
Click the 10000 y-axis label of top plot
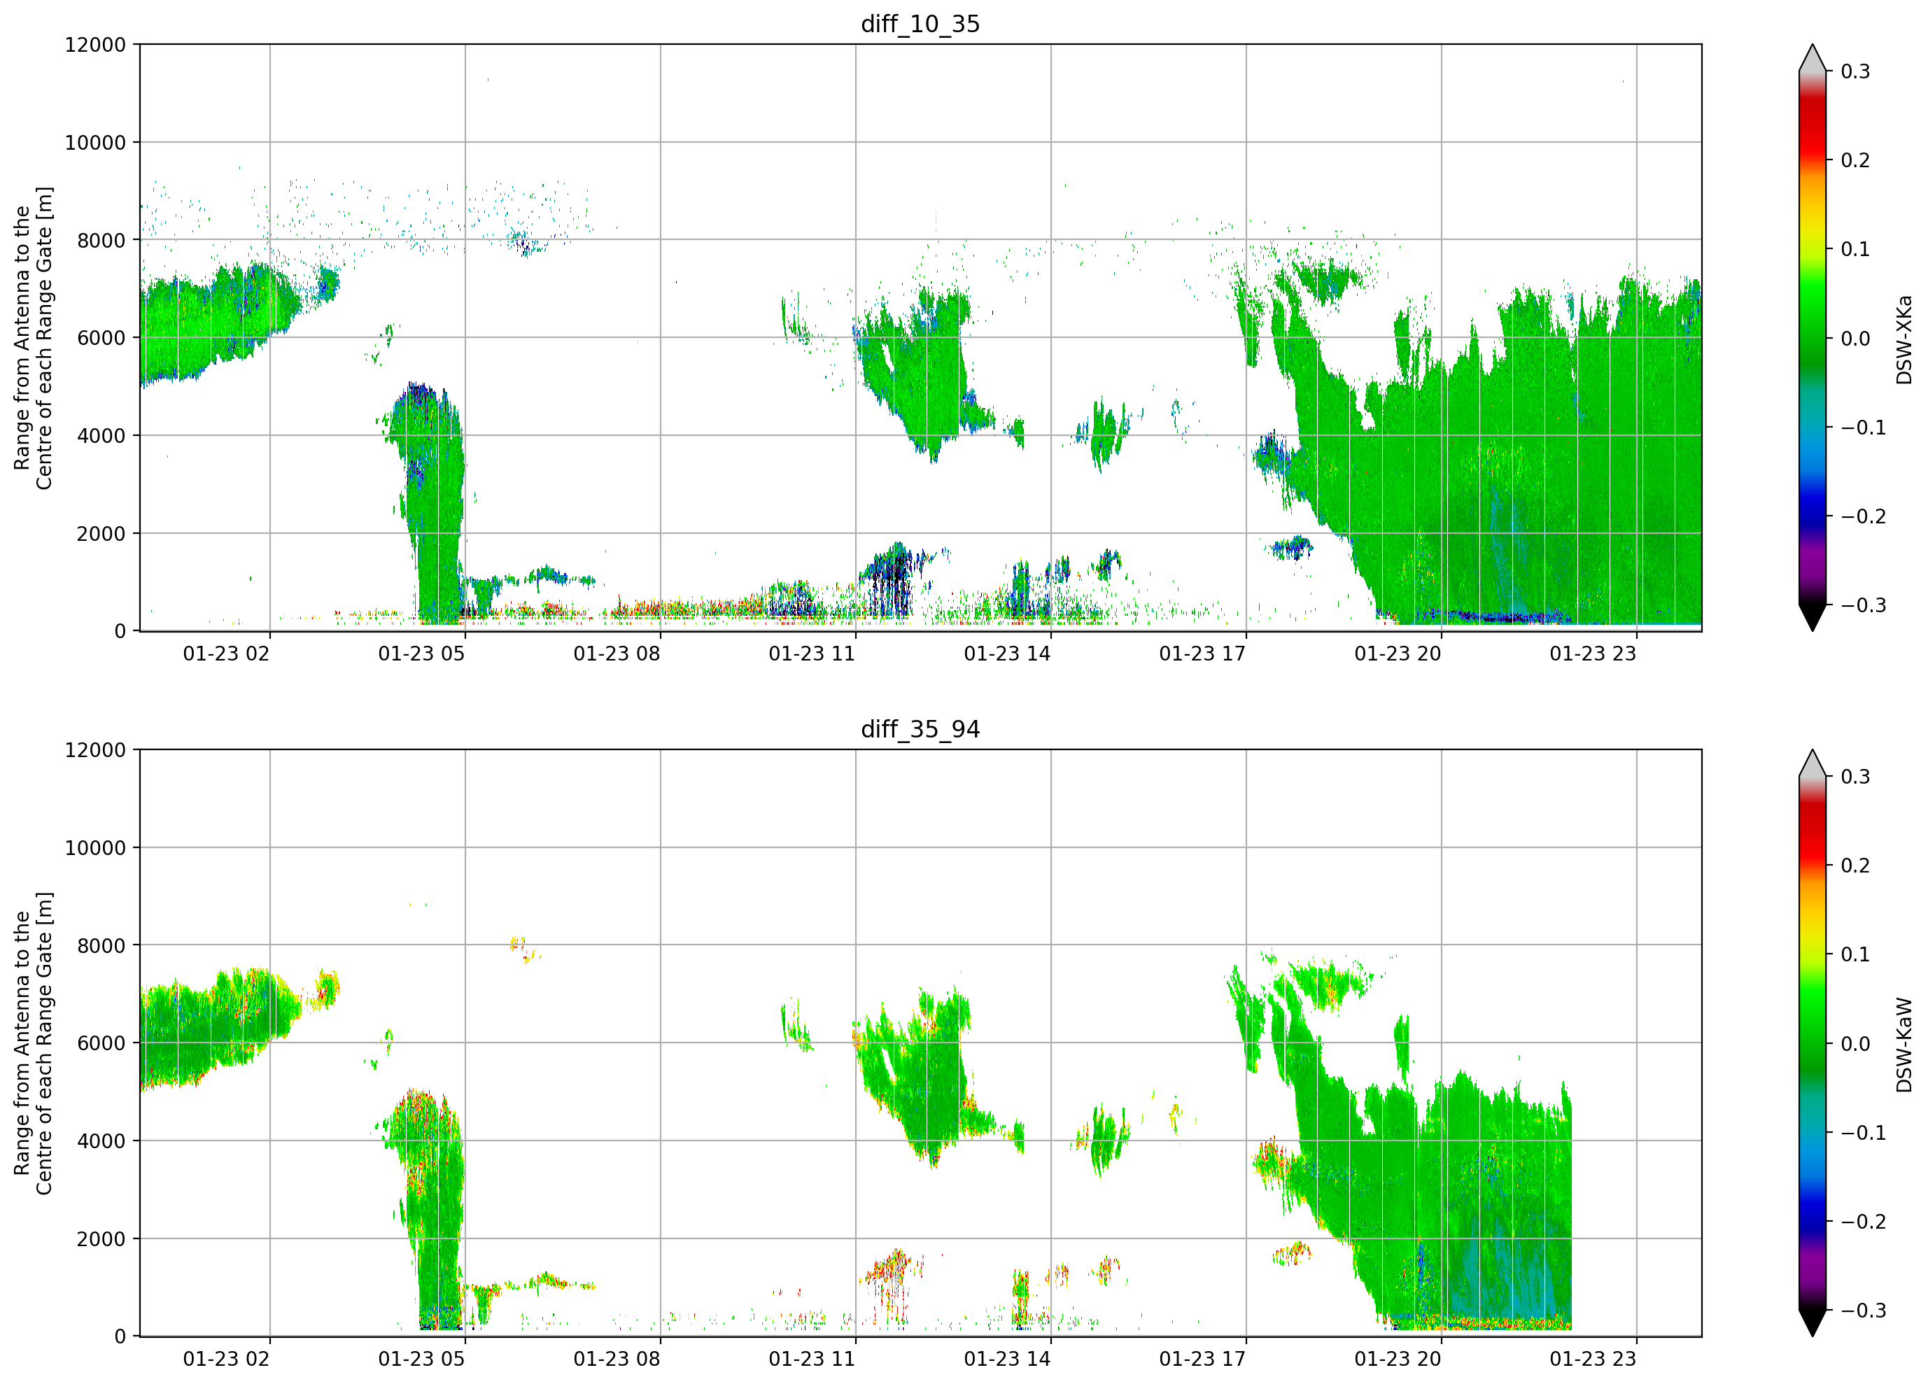[95, 143]
